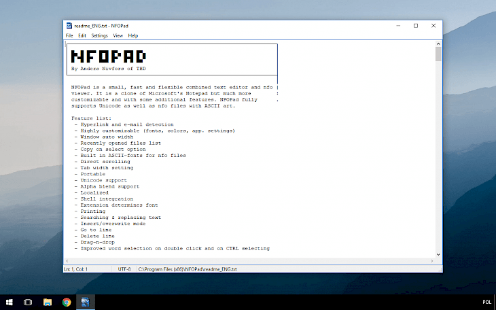
Task: Open the Help menu
Action: [133, 35]
